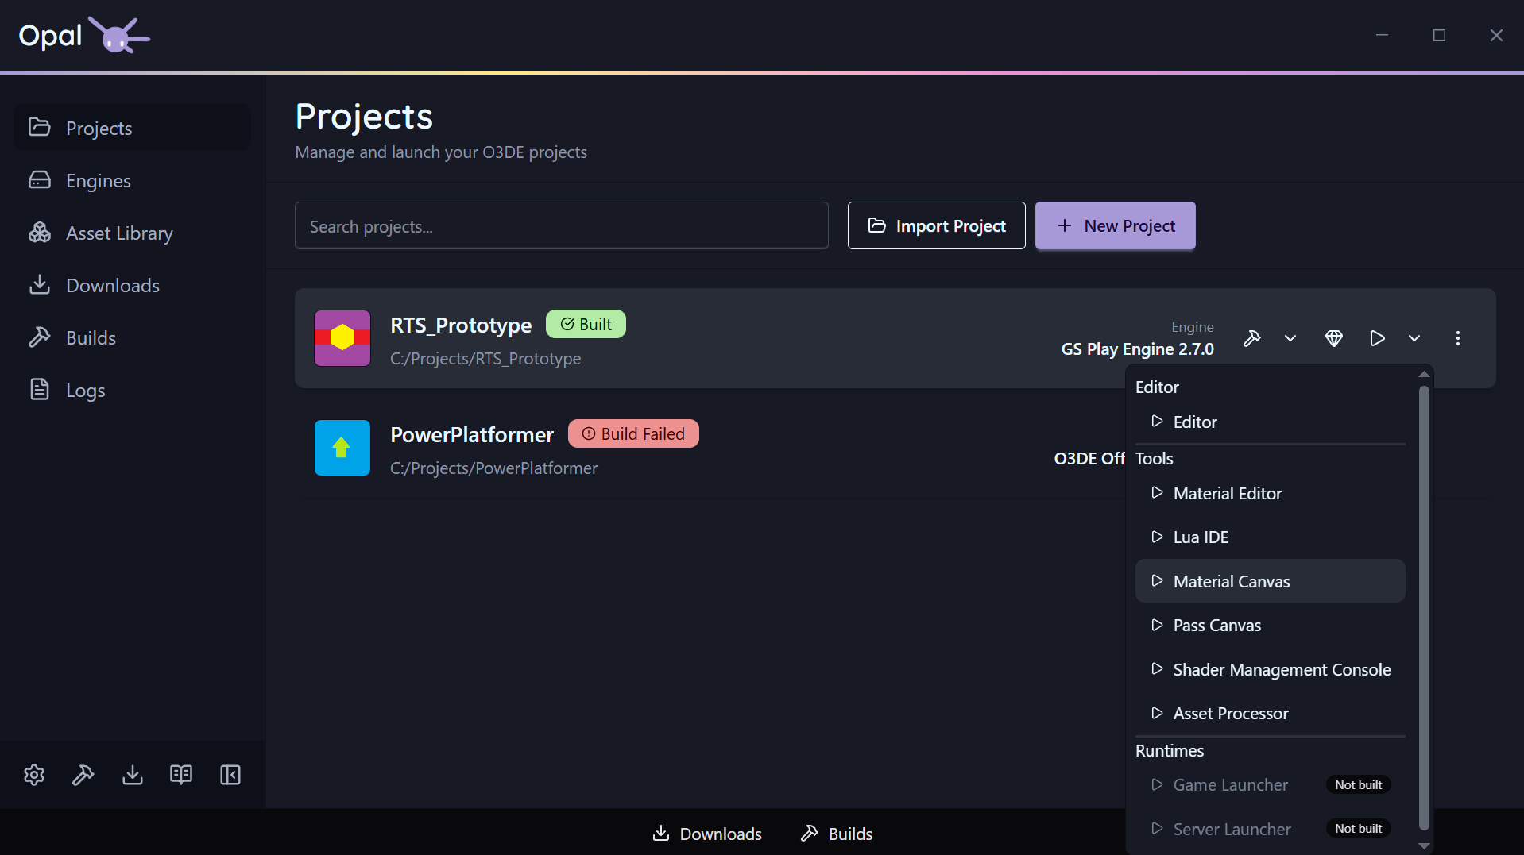Create a New Project
The image size is (1524, 855).
pos(1116,225)
